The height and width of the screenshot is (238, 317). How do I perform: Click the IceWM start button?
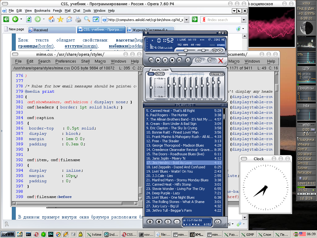click(x=8, y=234)
